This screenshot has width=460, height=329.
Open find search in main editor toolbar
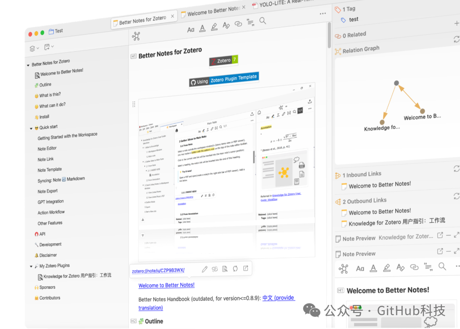pyautogui.click(x=263, y=21)
